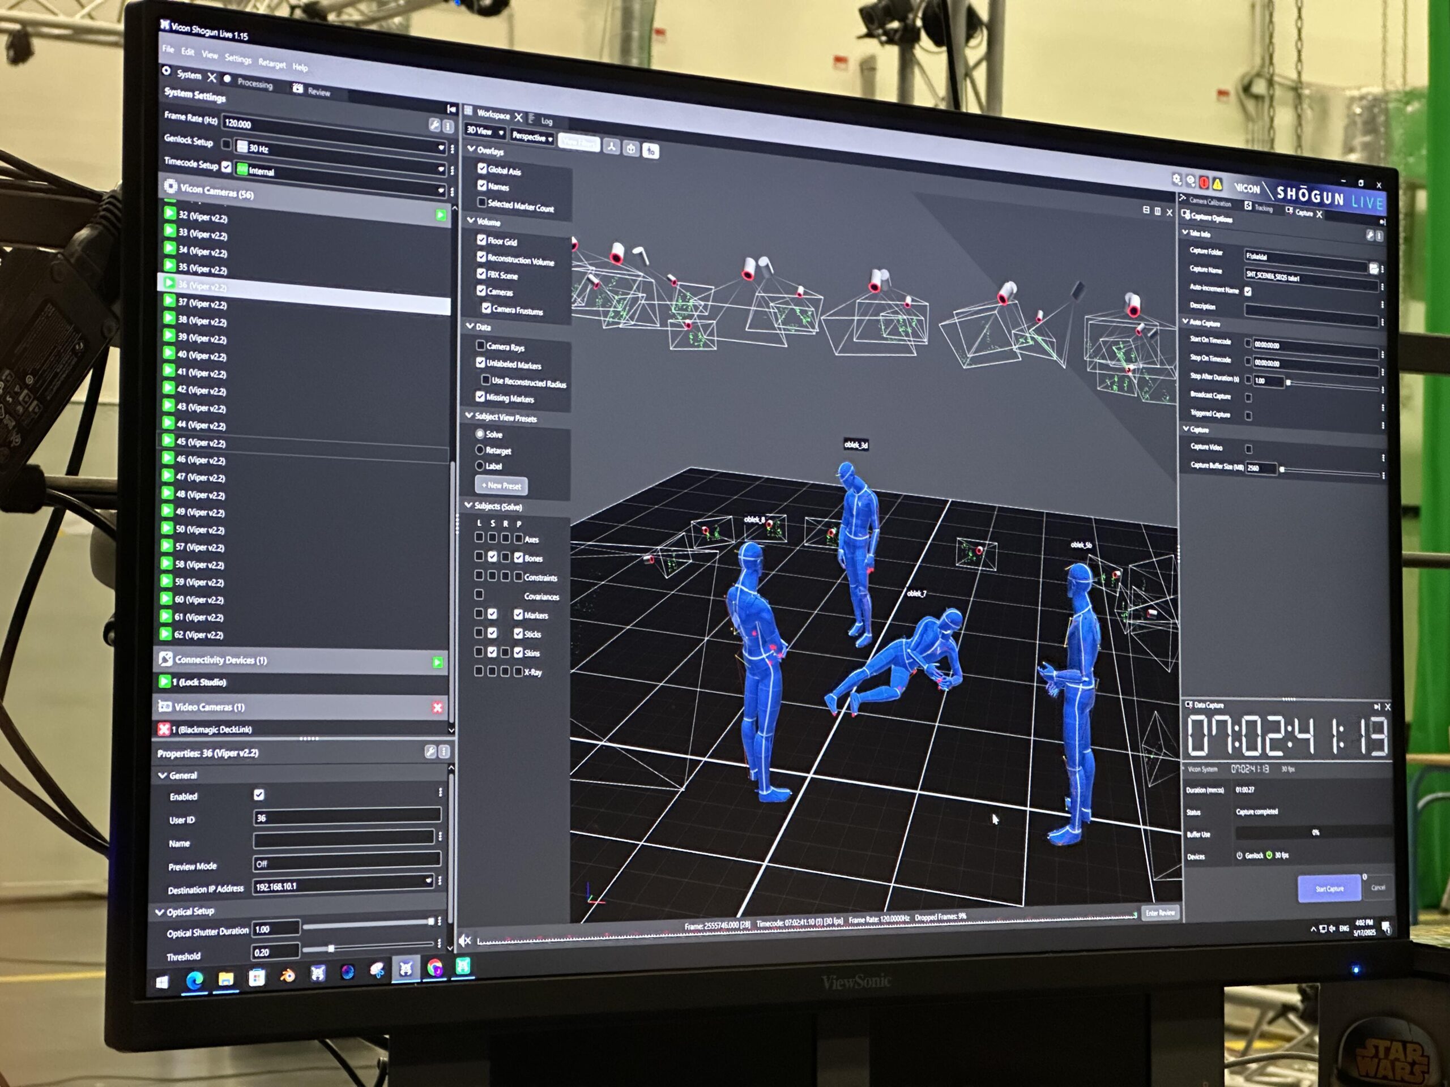This screenshot has height=1087, width=1450.
Task: Open the Perspective dropdown
Action: pos(532,137)
